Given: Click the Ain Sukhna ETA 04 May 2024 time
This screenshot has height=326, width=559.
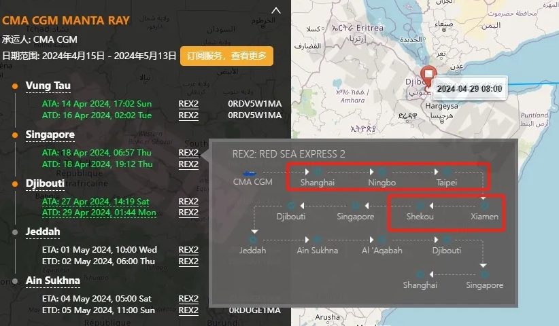Looking at the screenshot, I should point(97,299).
